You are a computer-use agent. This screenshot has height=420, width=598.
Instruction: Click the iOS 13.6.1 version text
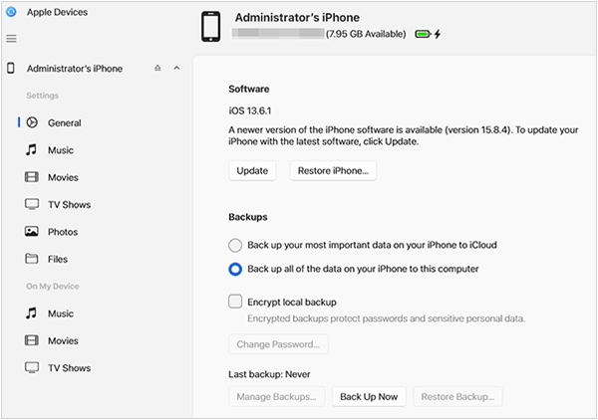(250, 110)
